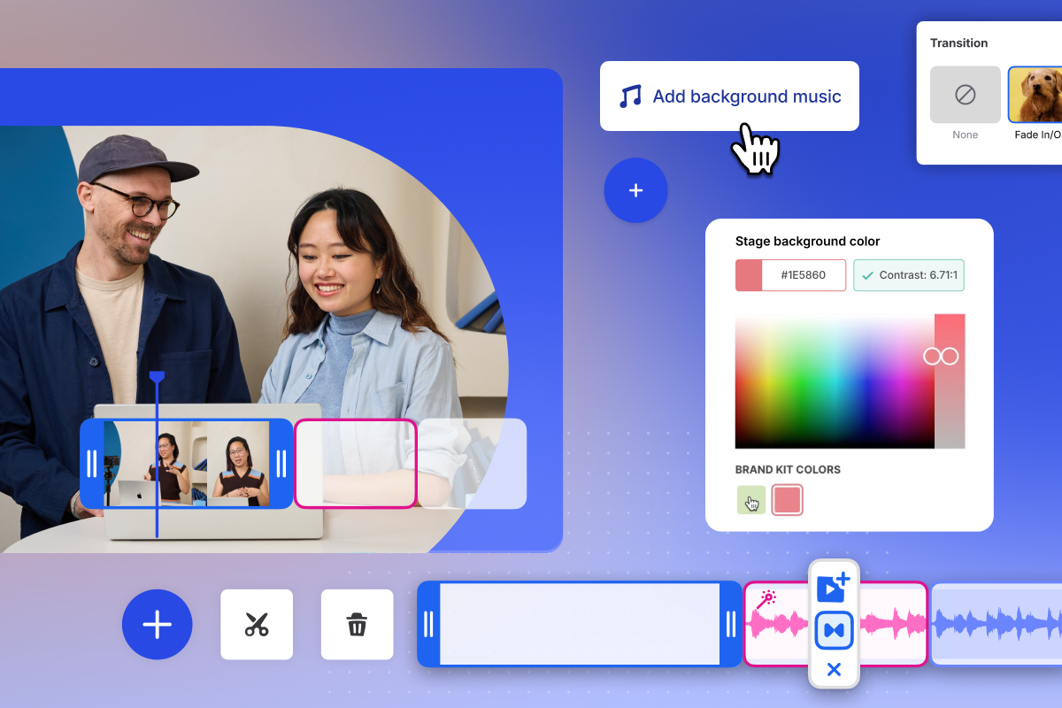Click the small round plus button below the music button

[635, 190]
